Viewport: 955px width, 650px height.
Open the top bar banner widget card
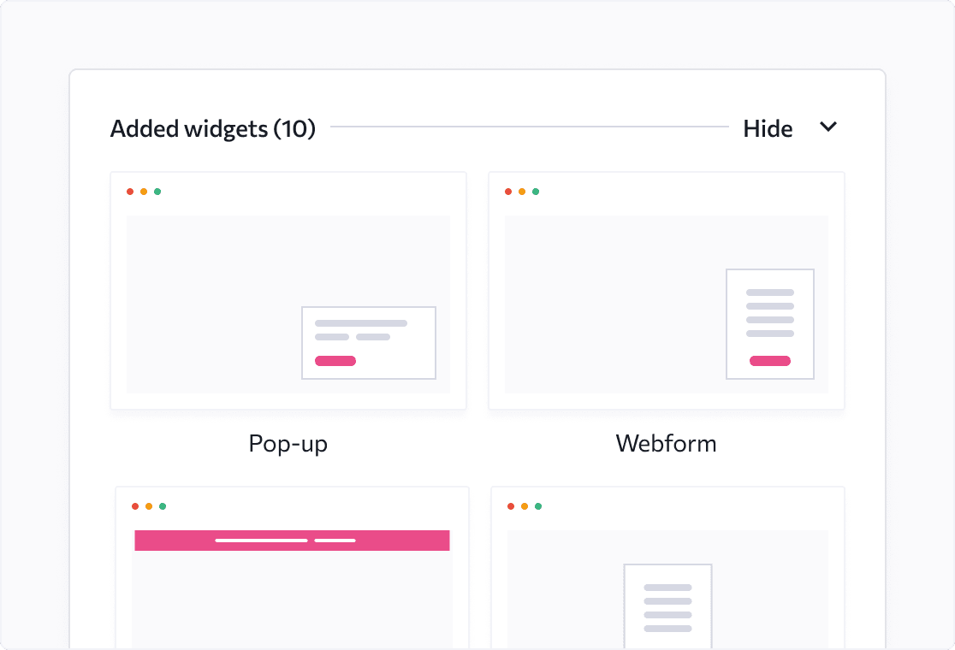coord(293,568)
